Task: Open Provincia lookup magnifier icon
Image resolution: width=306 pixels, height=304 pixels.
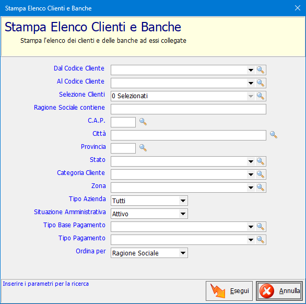Action: coord(143,148)
